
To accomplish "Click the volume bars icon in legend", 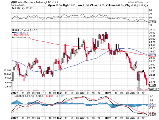I will pos(13,38).
